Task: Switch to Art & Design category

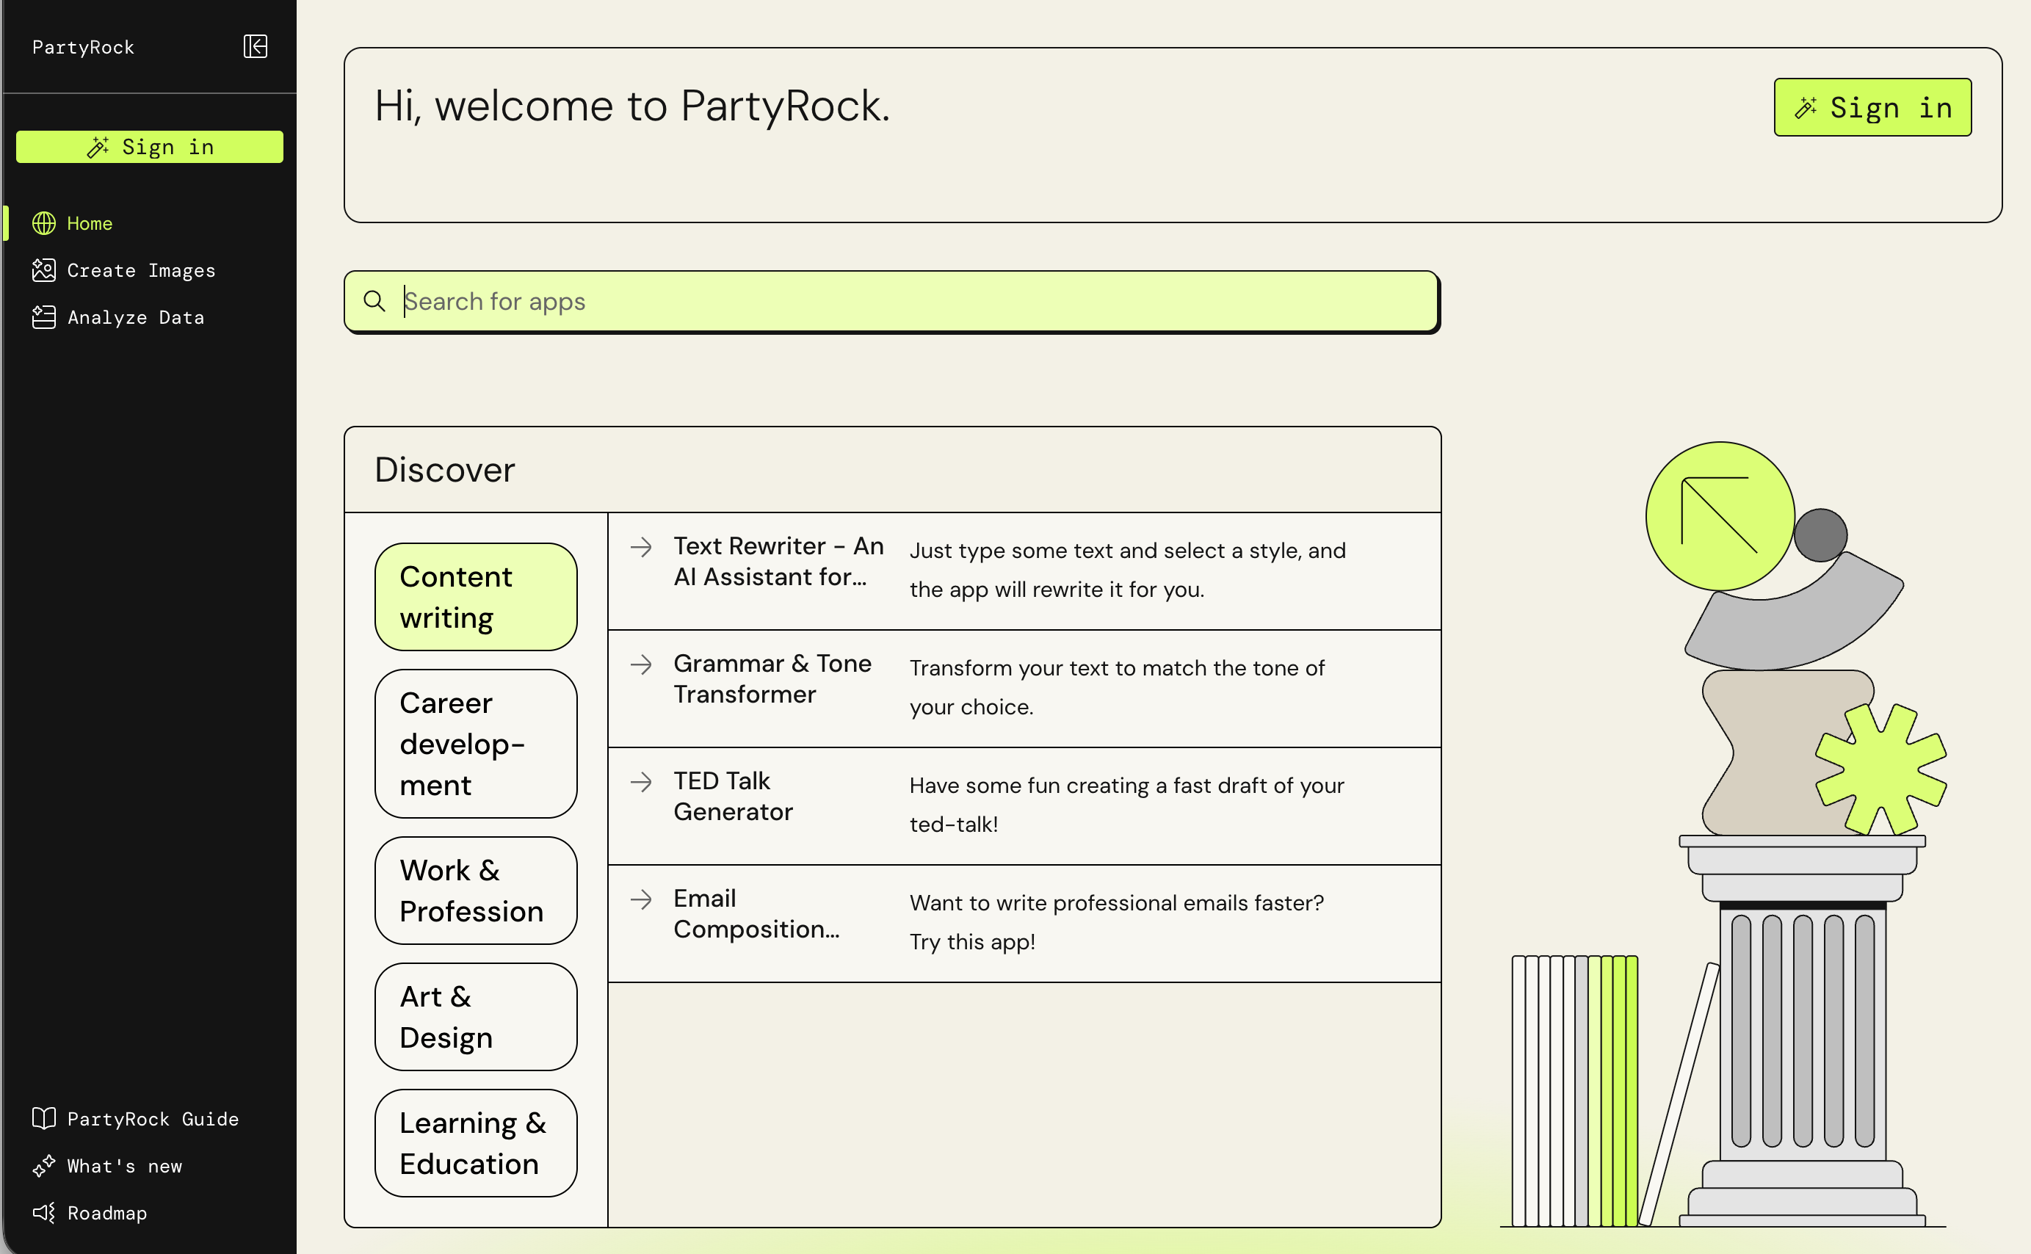Action: point(475,1016)
